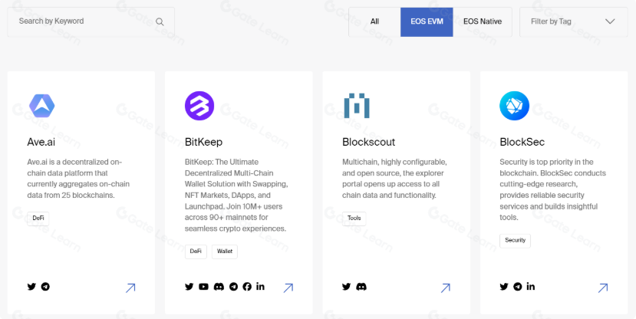
Task: Select the EOS EVM tab
Action: click(427, 21)
